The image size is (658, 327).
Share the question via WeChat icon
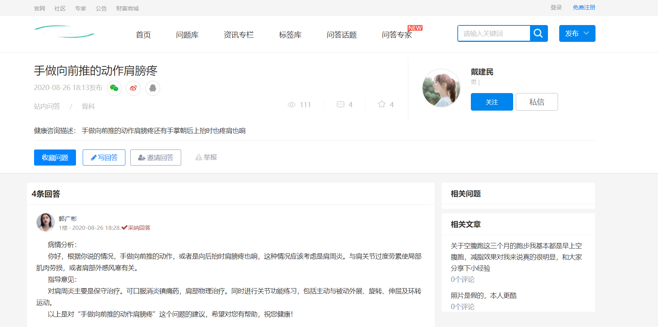pos(114,88)
